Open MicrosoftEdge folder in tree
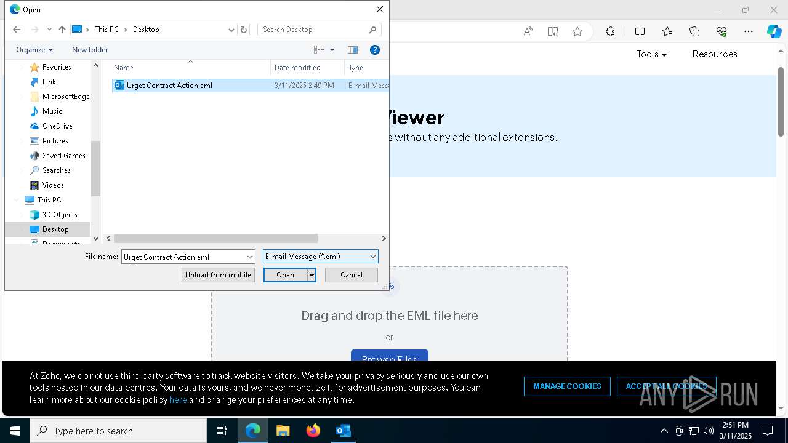Screen dimensions: 788x443 pyautogui.click(x=66, y=97)
